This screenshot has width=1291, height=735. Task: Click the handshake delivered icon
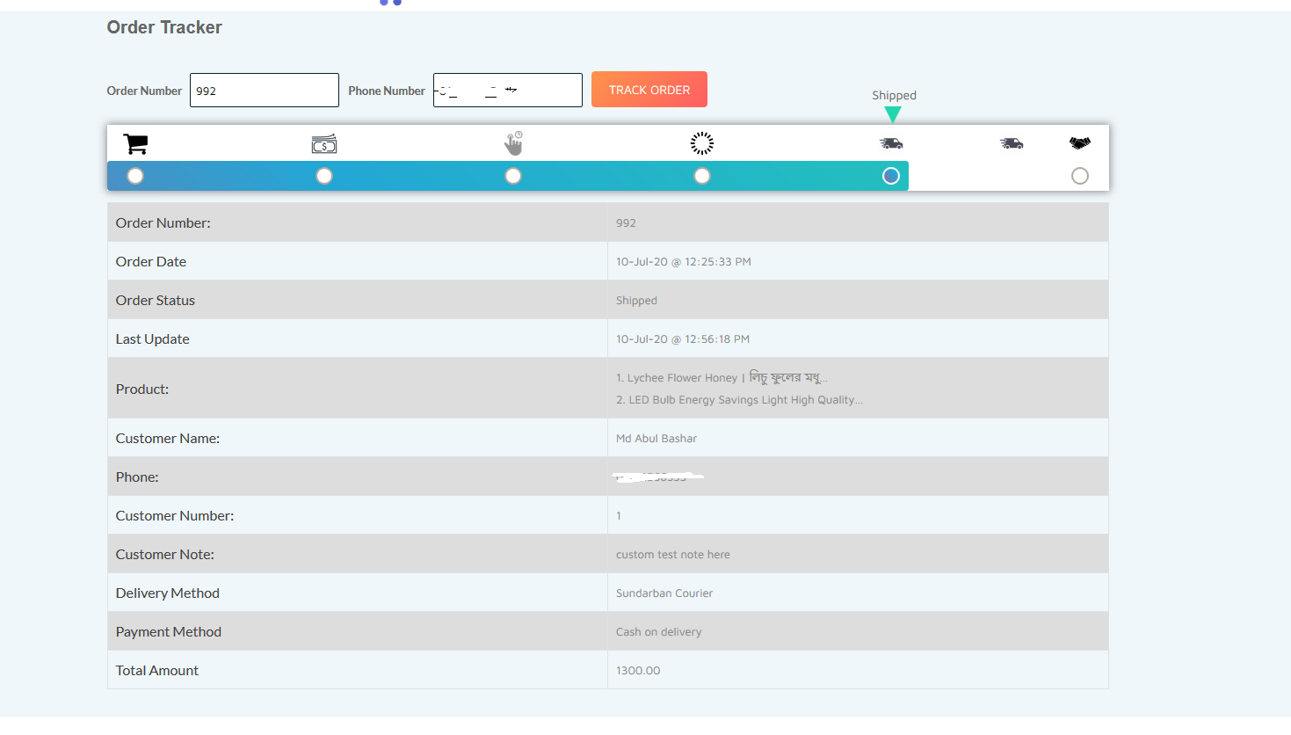click(1080, 143)
